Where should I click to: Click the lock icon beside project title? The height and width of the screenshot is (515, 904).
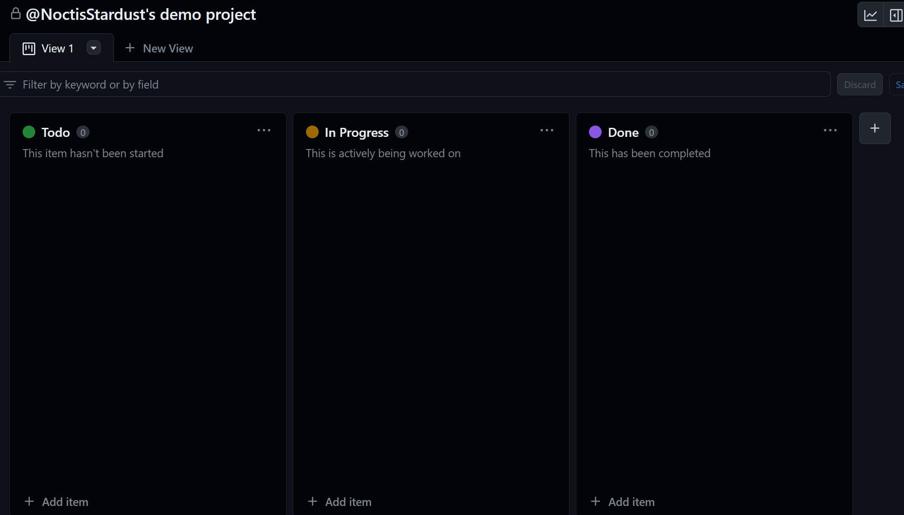[x=16, y=14]
